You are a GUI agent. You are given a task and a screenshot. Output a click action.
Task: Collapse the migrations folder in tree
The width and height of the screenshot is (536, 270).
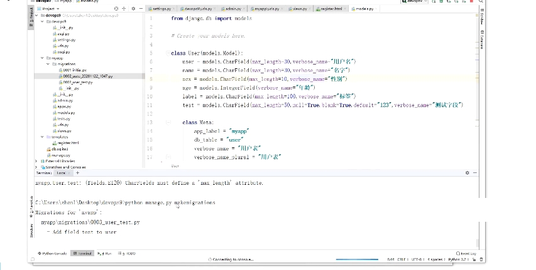point(48,64)
